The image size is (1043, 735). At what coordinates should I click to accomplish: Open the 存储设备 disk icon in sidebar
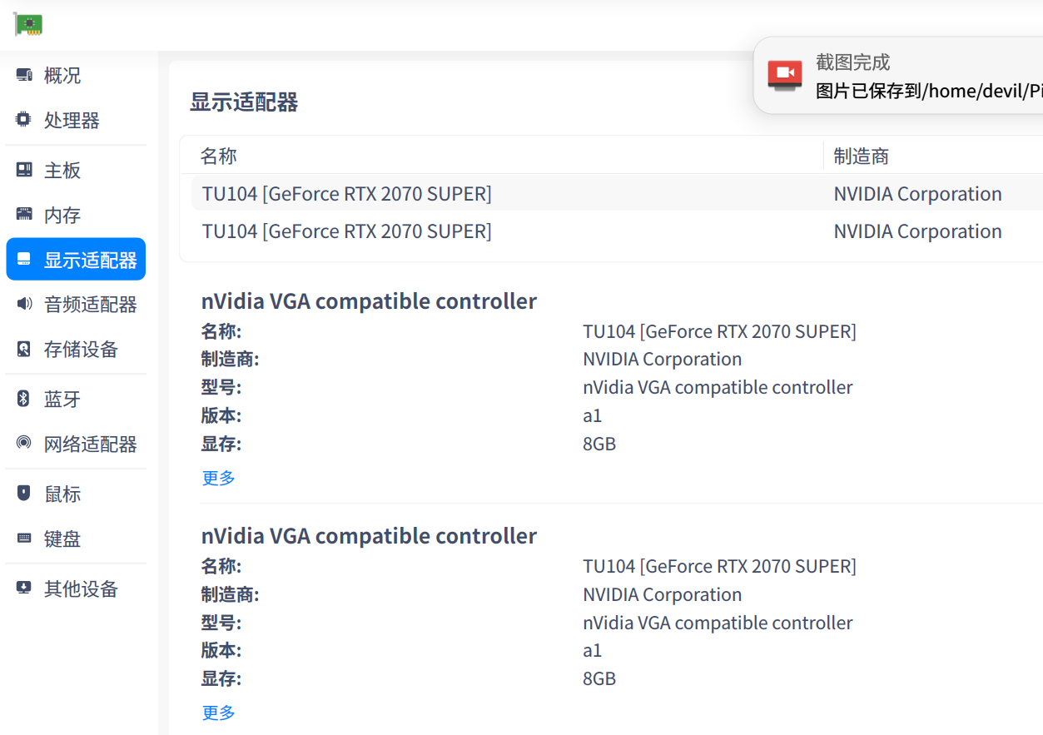[24, 349]
